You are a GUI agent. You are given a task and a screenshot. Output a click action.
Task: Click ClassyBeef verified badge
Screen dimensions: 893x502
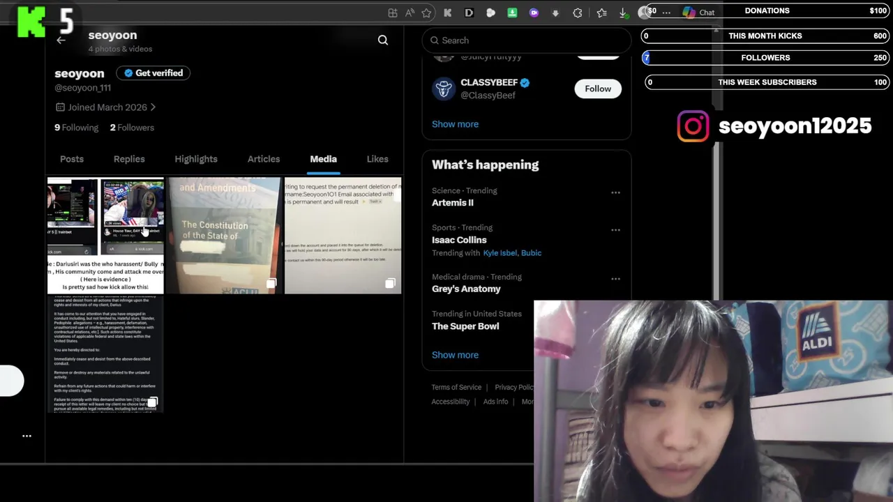[x=525, y=82]
